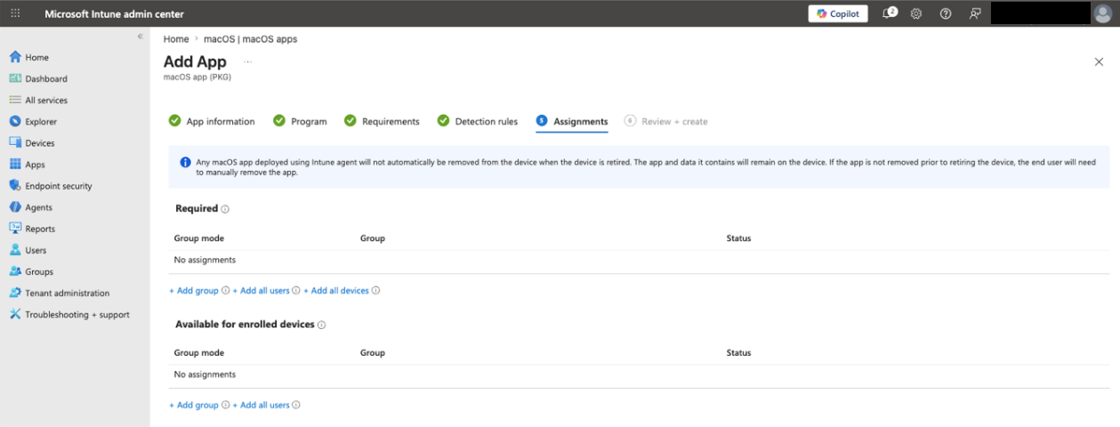
Task: Click the Apps grid icon in sidebar
Action: coord(15,164)
